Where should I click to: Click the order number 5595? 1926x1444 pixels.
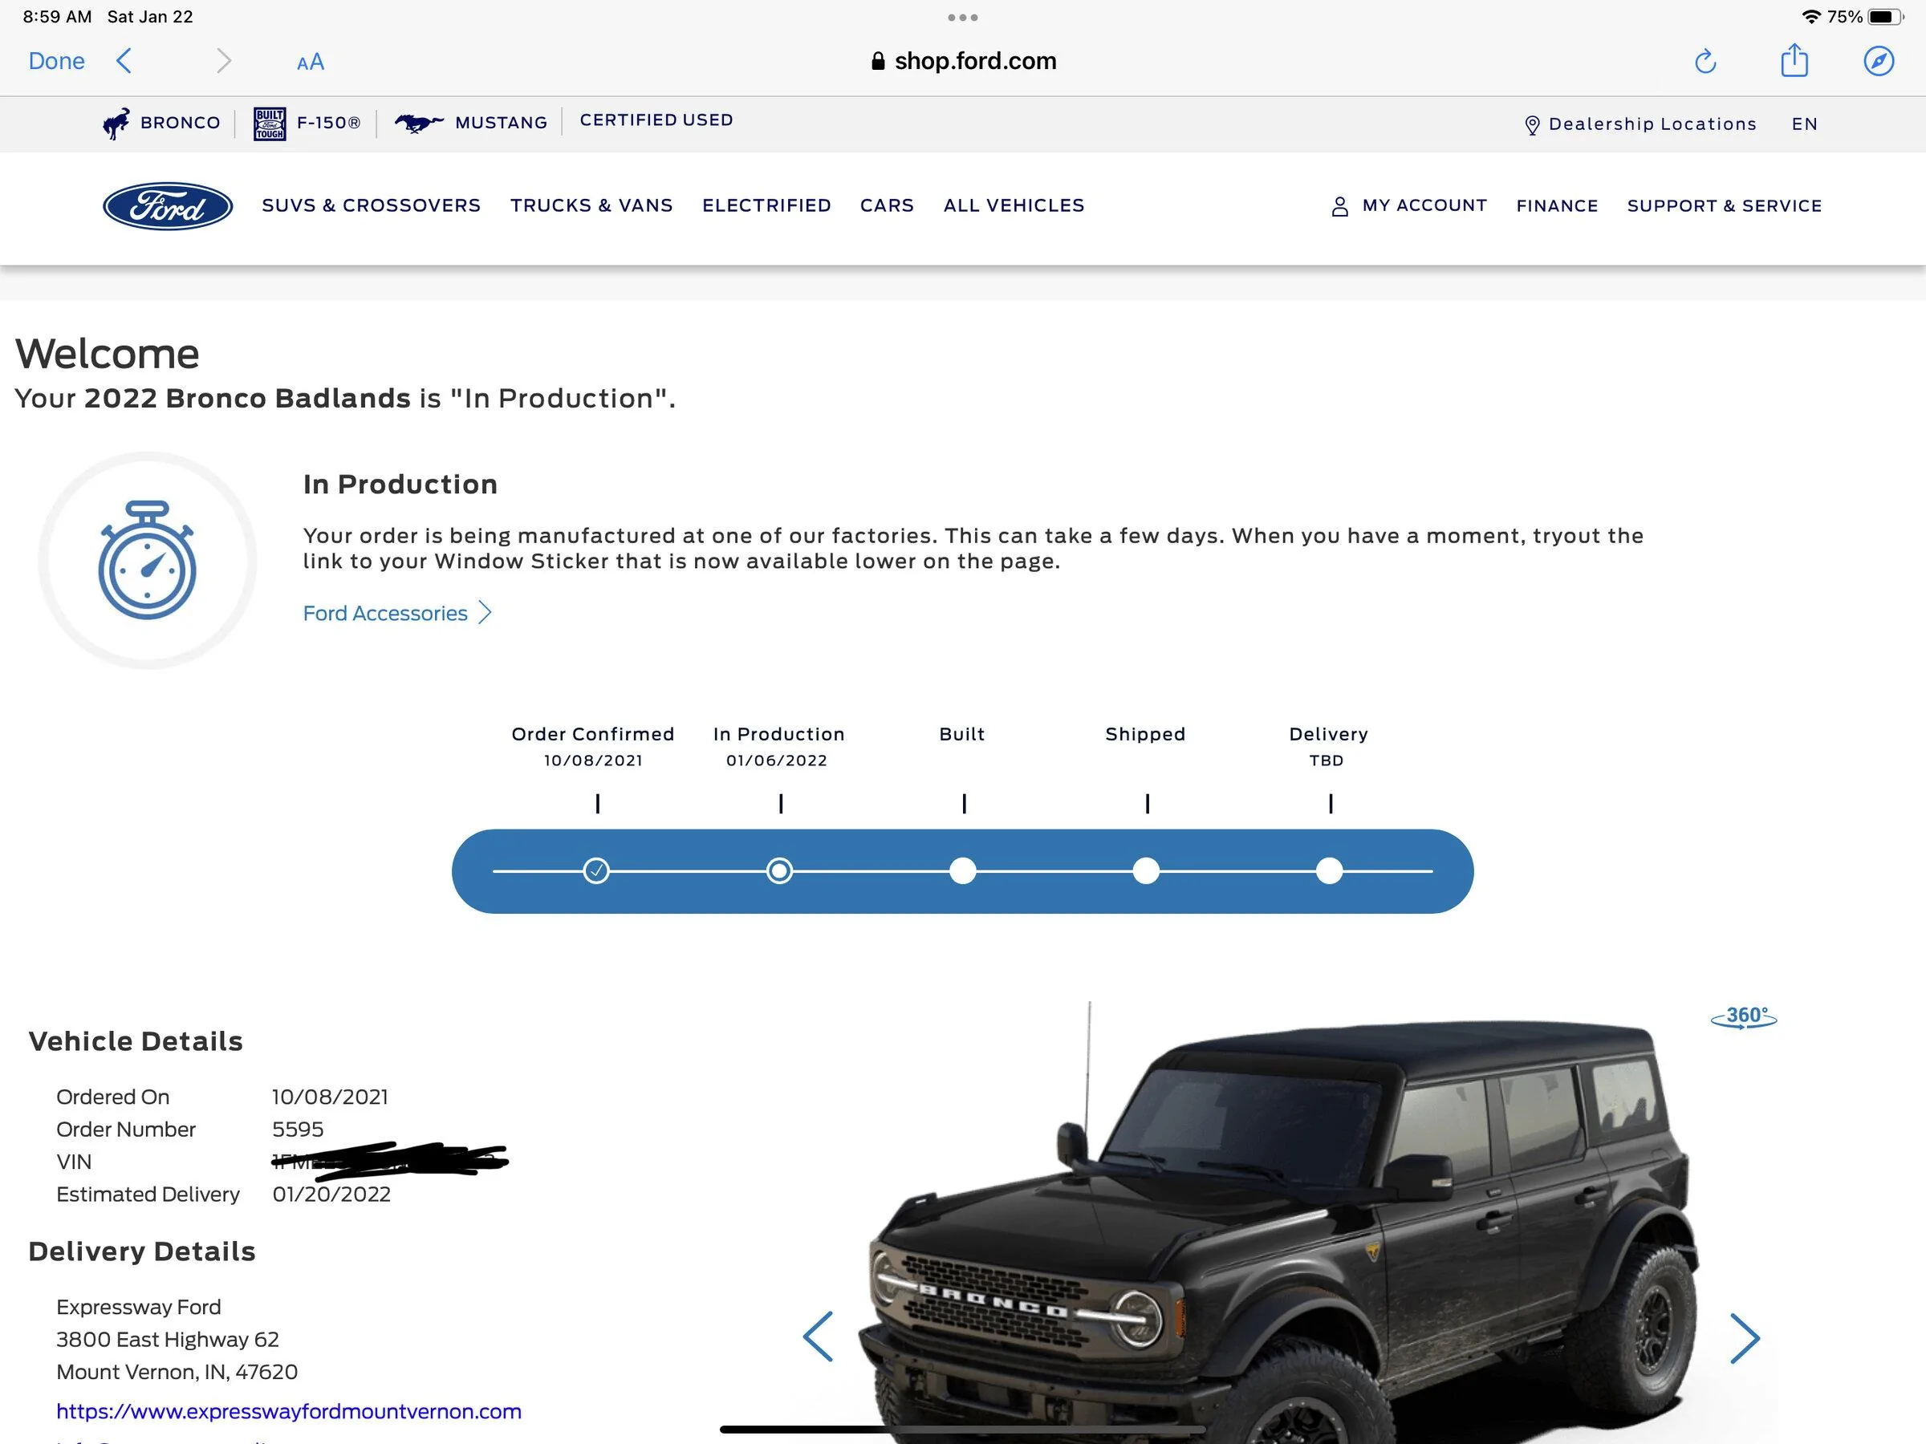tap(298, 1129)
